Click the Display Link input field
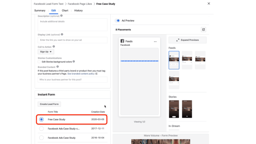Image resolution: width=256 pixels, height=144 pixels. (73, 40)
